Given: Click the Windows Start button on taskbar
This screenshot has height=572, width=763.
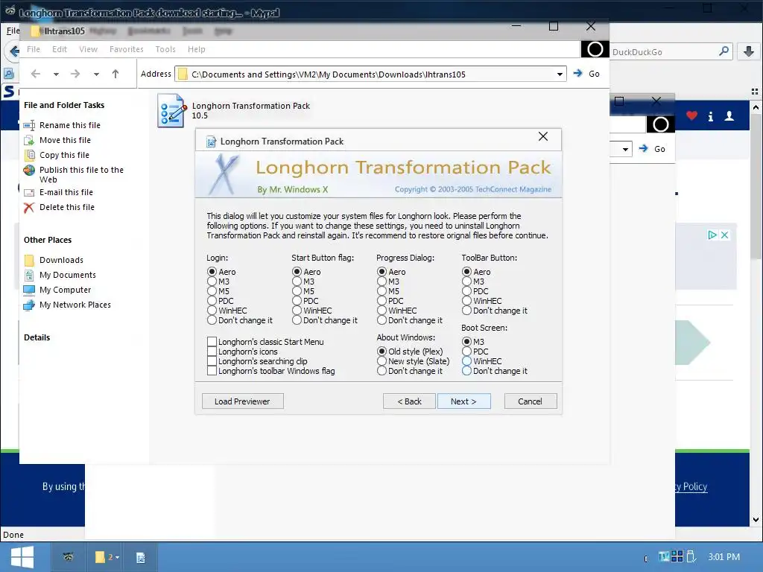Looking at the screenshot, I should tap(22, 557).
